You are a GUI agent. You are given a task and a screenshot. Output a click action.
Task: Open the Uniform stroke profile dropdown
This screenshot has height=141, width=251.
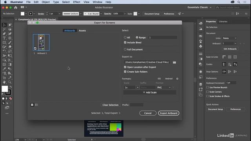(81, 14)
